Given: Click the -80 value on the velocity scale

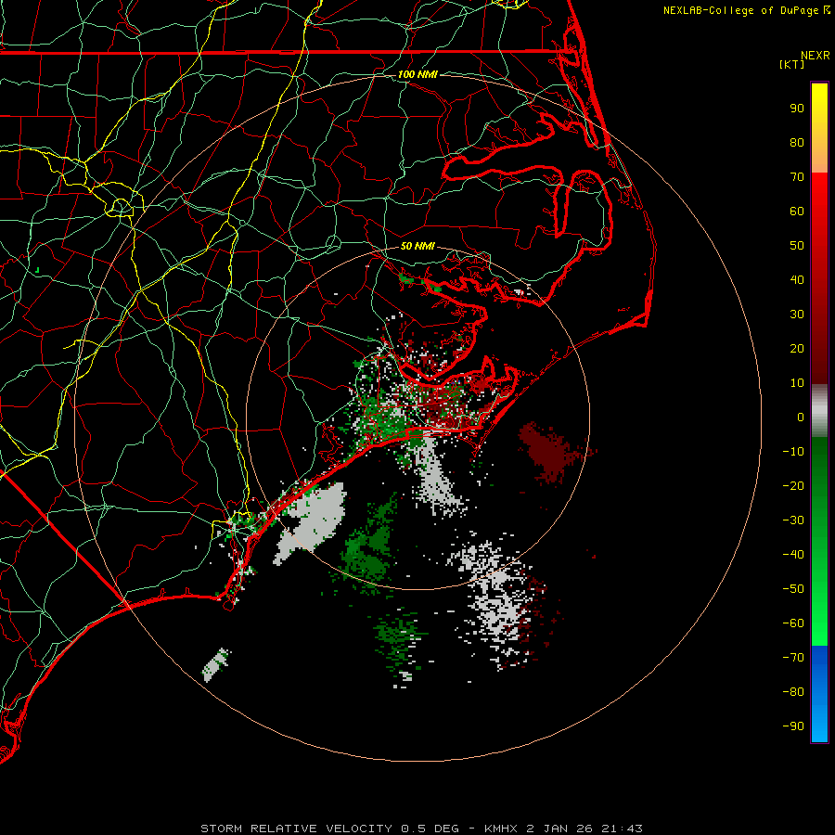Looking at the screenshot, I should 793,692.
